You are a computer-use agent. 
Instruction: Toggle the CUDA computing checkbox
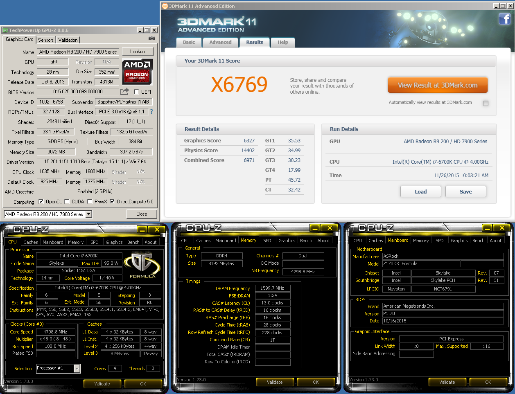click(67, 201)
